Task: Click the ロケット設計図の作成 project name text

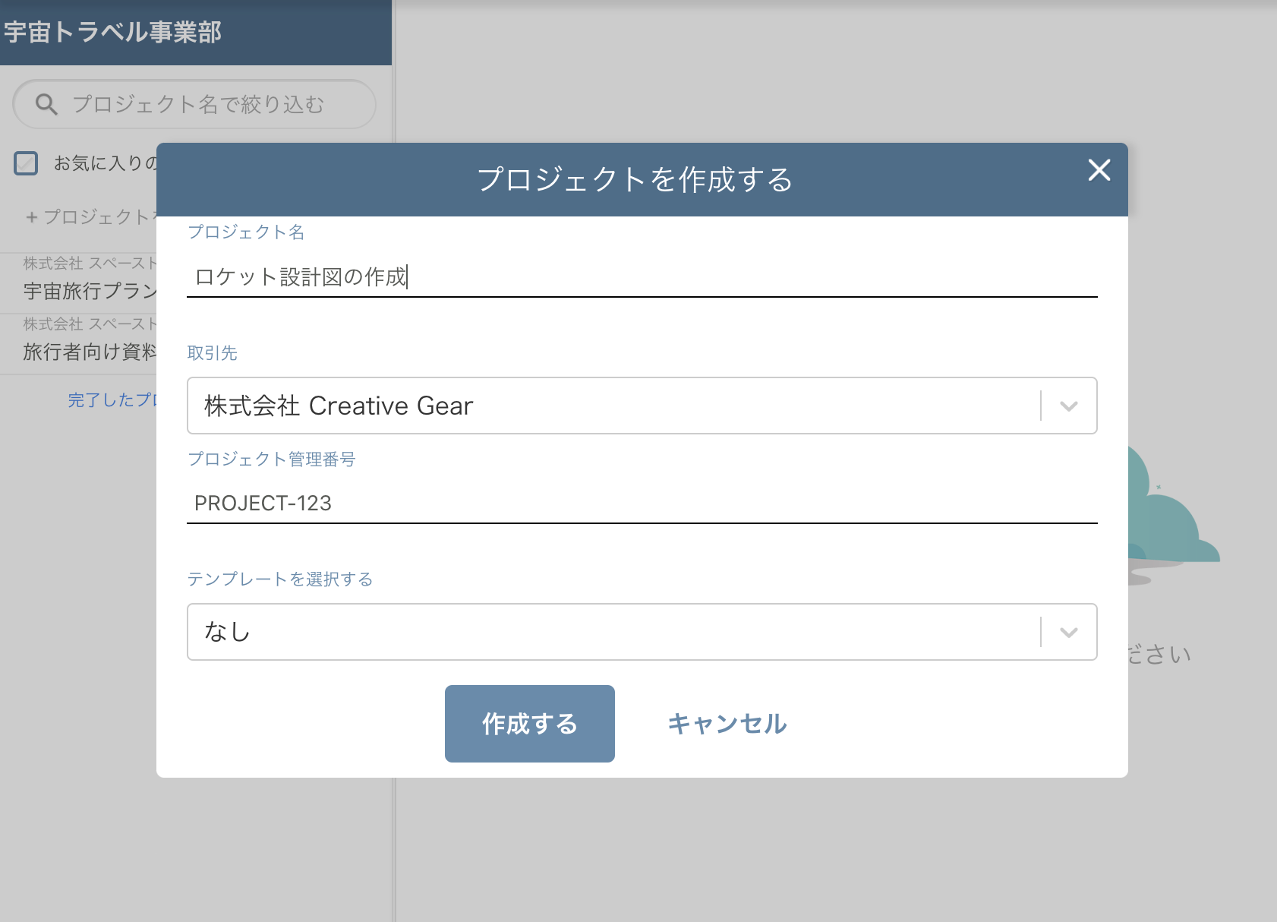Action: point(301,277)
